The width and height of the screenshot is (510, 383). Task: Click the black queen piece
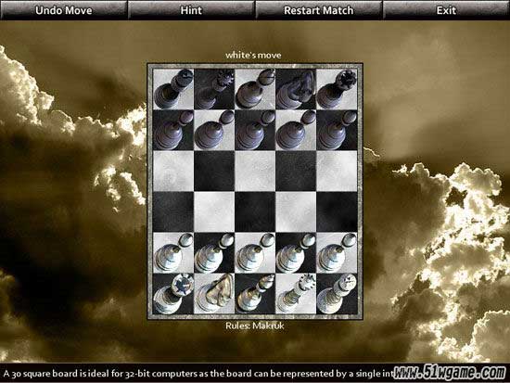click(x=214, y=89)
